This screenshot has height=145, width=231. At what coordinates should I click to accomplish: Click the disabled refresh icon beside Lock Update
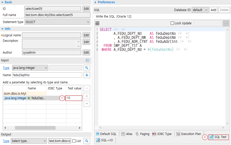pos(226,23)
